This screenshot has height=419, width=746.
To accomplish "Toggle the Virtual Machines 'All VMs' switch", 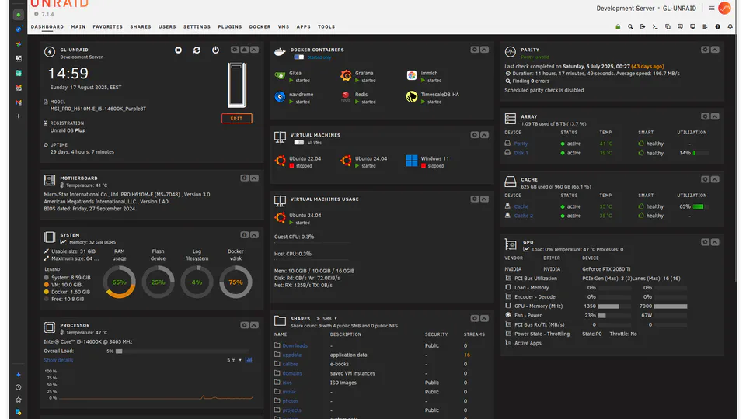I will click(x=299, y=143).
